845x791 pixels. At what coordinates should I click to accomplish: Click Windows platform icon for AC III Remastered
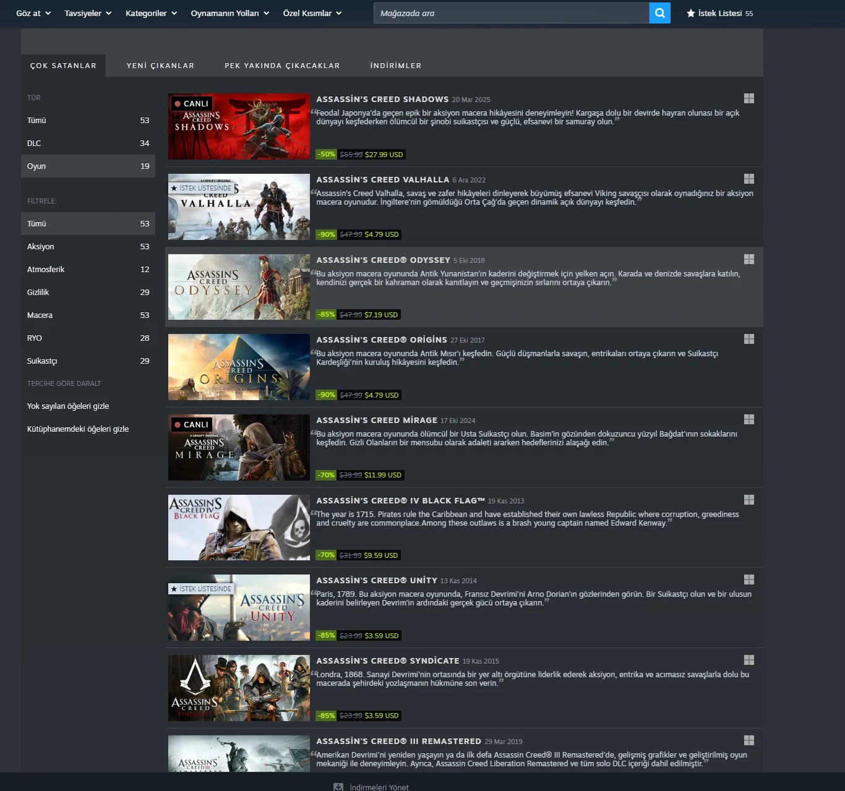(x=749, y=740)
